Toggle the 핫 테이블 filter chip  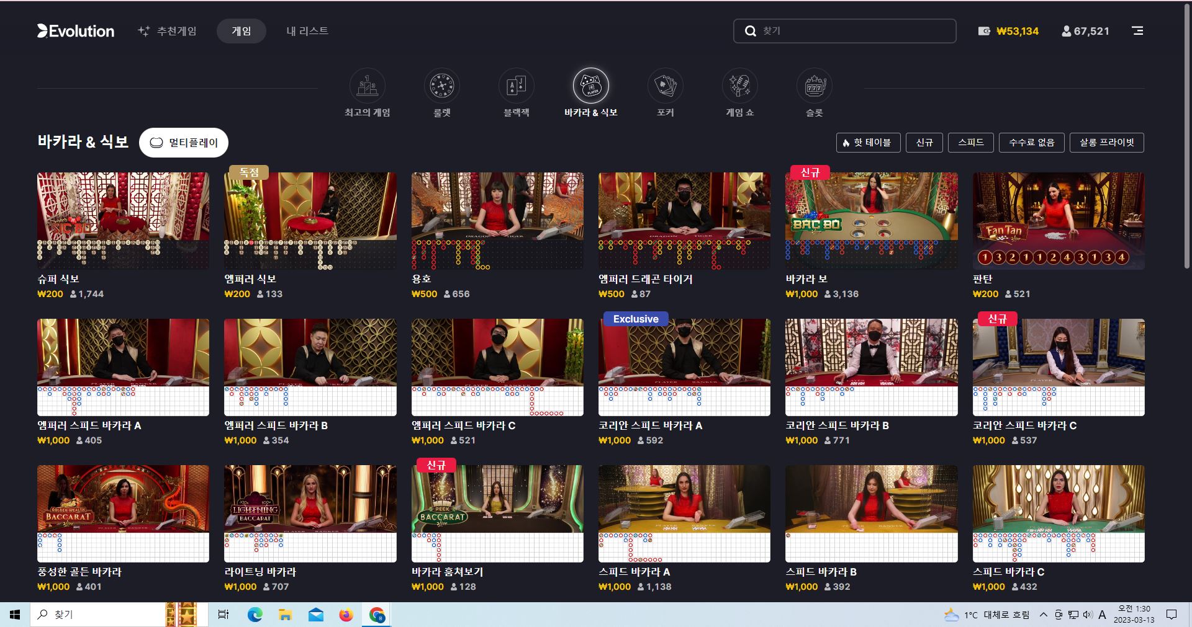[x=867, y=143]
